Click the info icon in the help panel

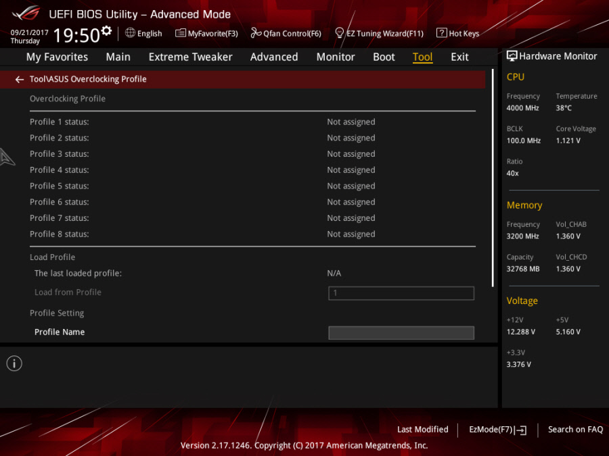[14, 363]
